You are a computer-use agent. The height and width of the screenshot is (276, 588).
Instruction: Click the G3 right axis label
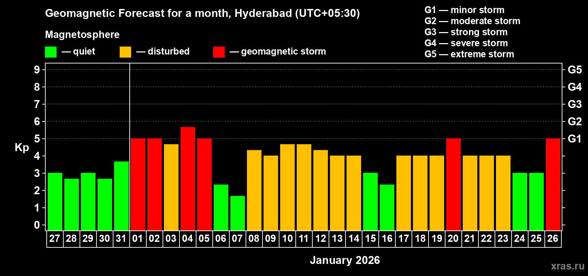tap(575, 104)
